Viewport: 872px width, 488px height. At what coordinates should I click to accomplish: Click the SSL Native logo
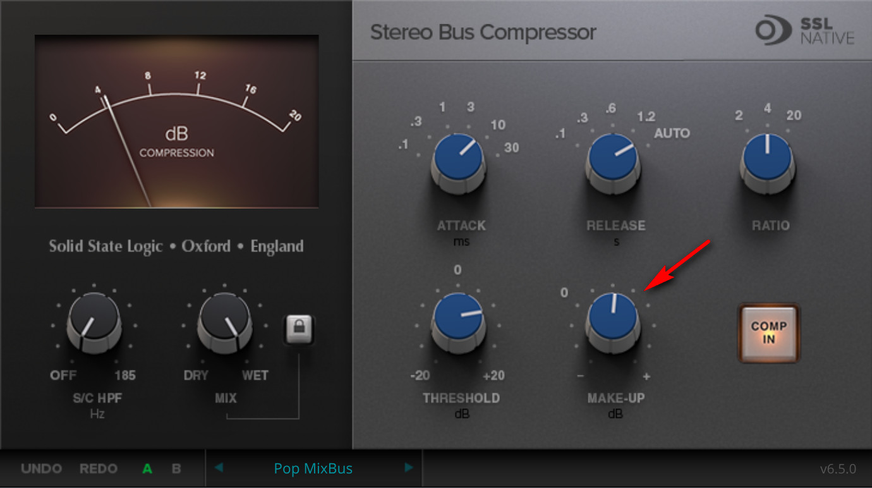pos(805,30)
